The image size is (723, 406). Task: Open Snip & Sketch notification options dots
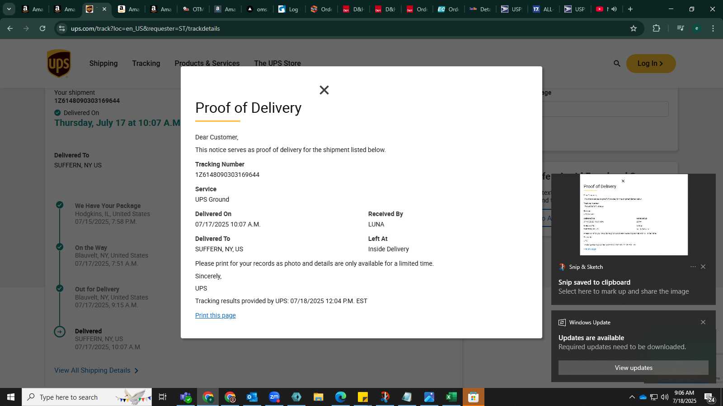[693, 267]
